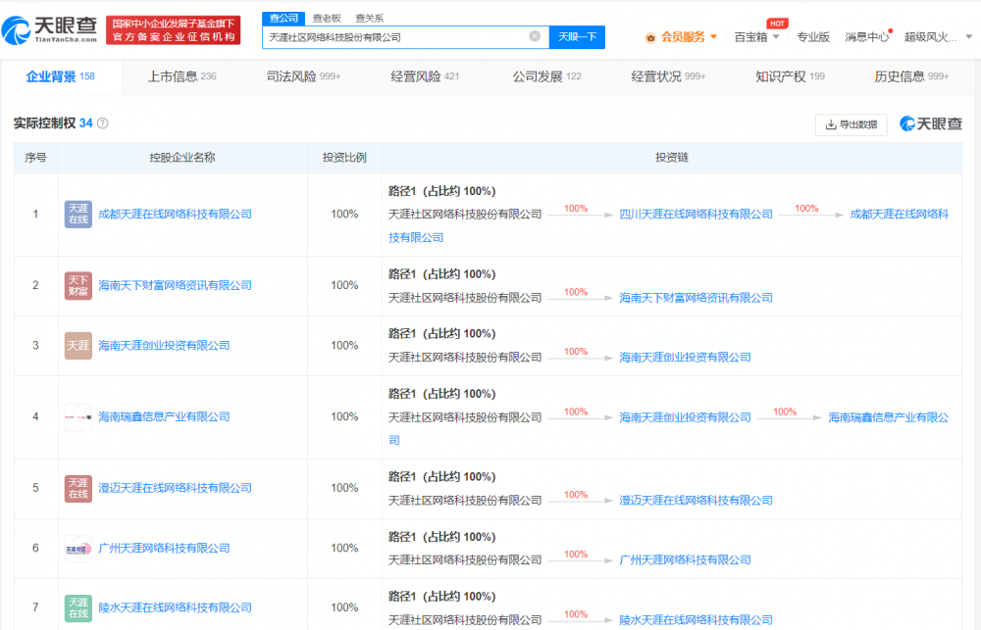Click the 导出数据 export button

[852, 124]
